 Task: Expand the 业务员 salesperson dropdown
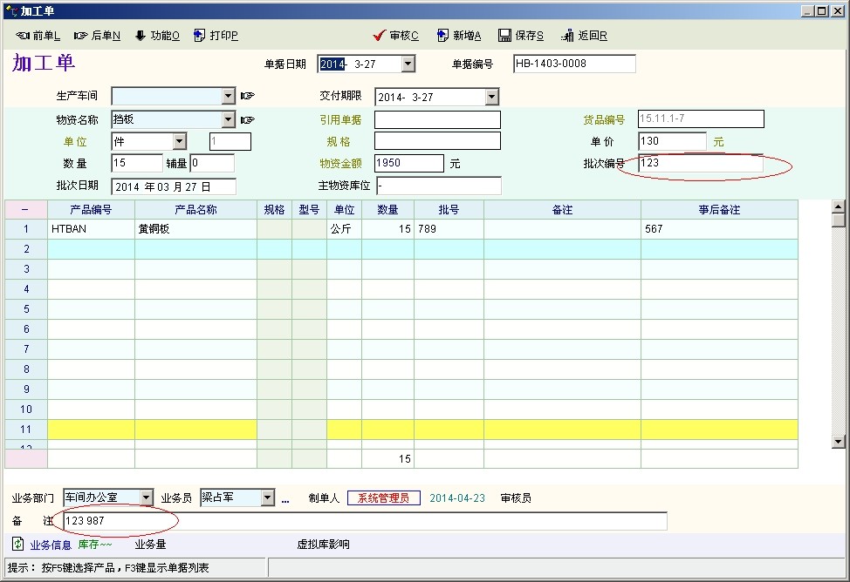click(x=267, y=497)
